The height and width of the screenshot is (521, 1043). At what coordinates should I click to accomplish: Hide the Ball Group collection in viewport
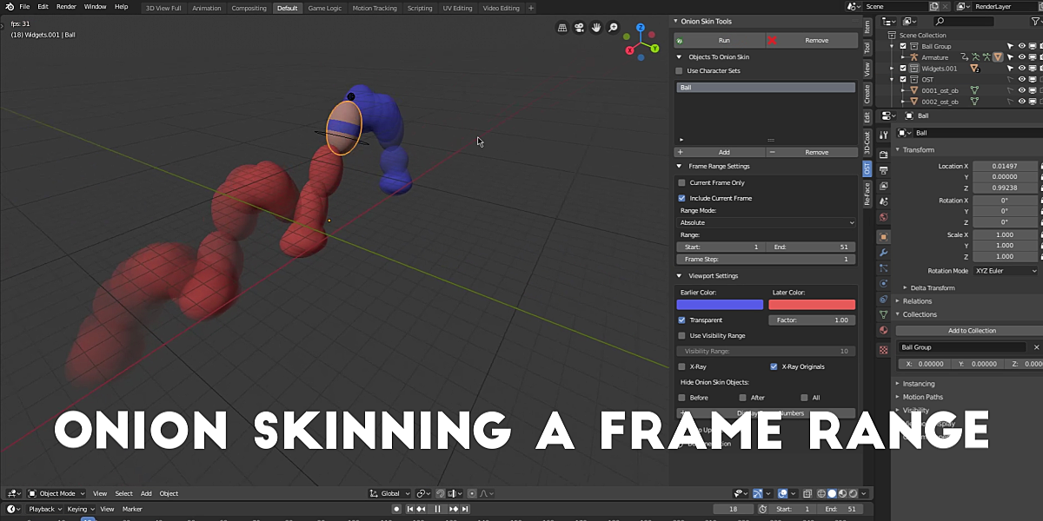tap(1023, 46)
